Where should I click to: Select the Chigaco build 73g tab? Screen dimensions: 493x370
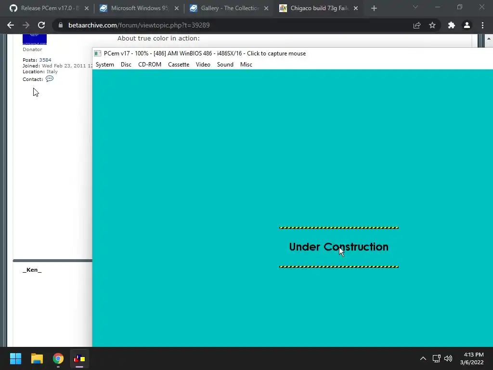[318, 8]
